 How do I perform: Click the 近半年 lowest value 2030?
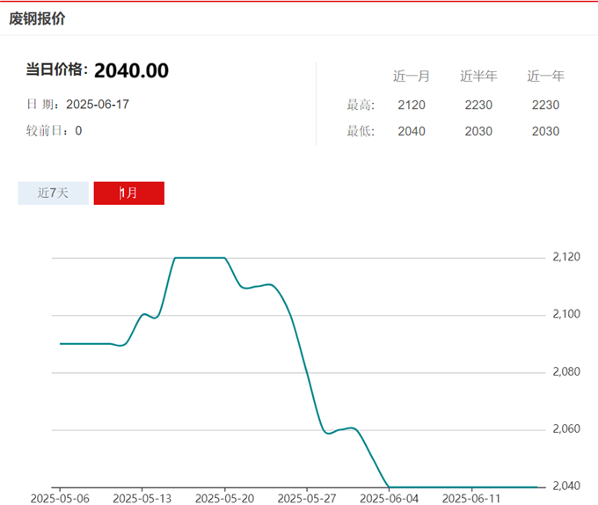tap(478, 132)
